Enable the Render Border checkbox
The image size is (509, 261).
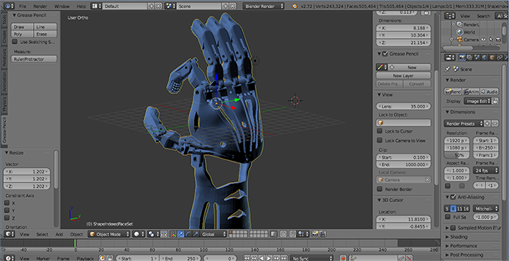[x=380, y=189]
